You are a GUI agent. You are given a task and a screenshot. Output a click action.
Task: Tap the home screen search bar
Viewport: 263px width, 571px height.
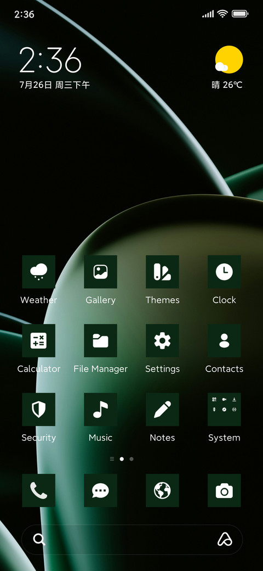[132, 540]
